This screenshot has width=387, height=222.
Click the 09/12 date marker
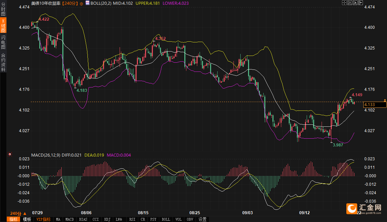pos(304,213)
